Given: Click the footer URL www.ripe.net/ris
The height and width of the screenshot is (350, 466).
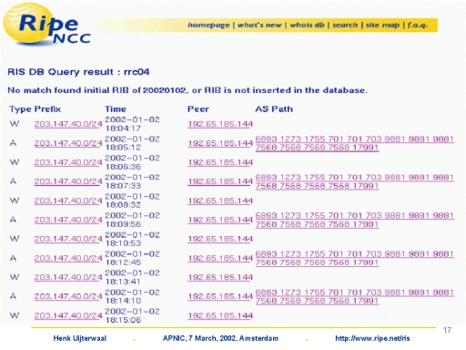Looking at the screenshot, I should 372,338.
